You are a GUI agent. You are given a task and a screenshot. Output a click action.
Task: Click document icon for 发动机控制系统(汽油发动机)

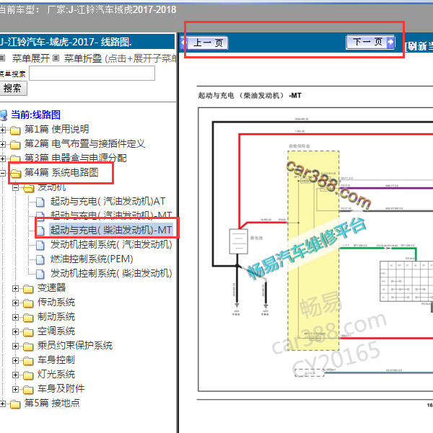click(40, 245)
